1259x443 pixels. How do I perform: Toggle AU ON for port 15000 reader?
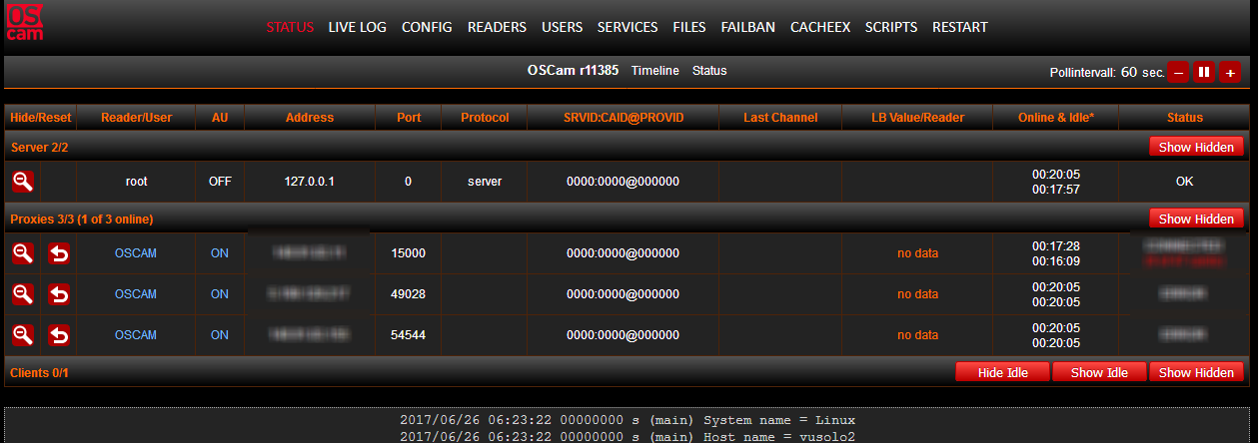[x=219, y=253]
